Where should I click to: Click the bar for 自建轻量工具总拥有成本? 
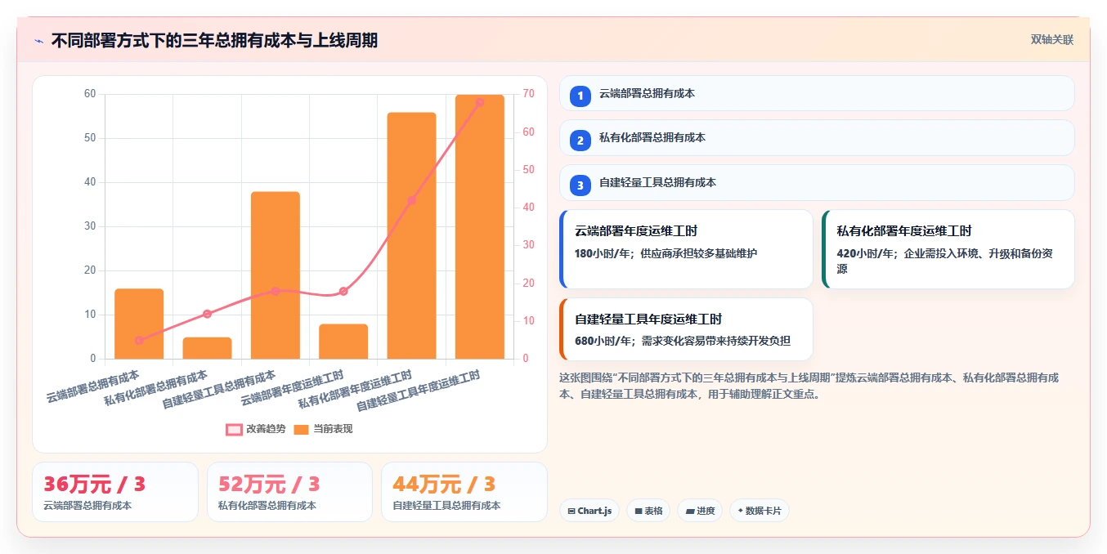click(x=276, y=275)
